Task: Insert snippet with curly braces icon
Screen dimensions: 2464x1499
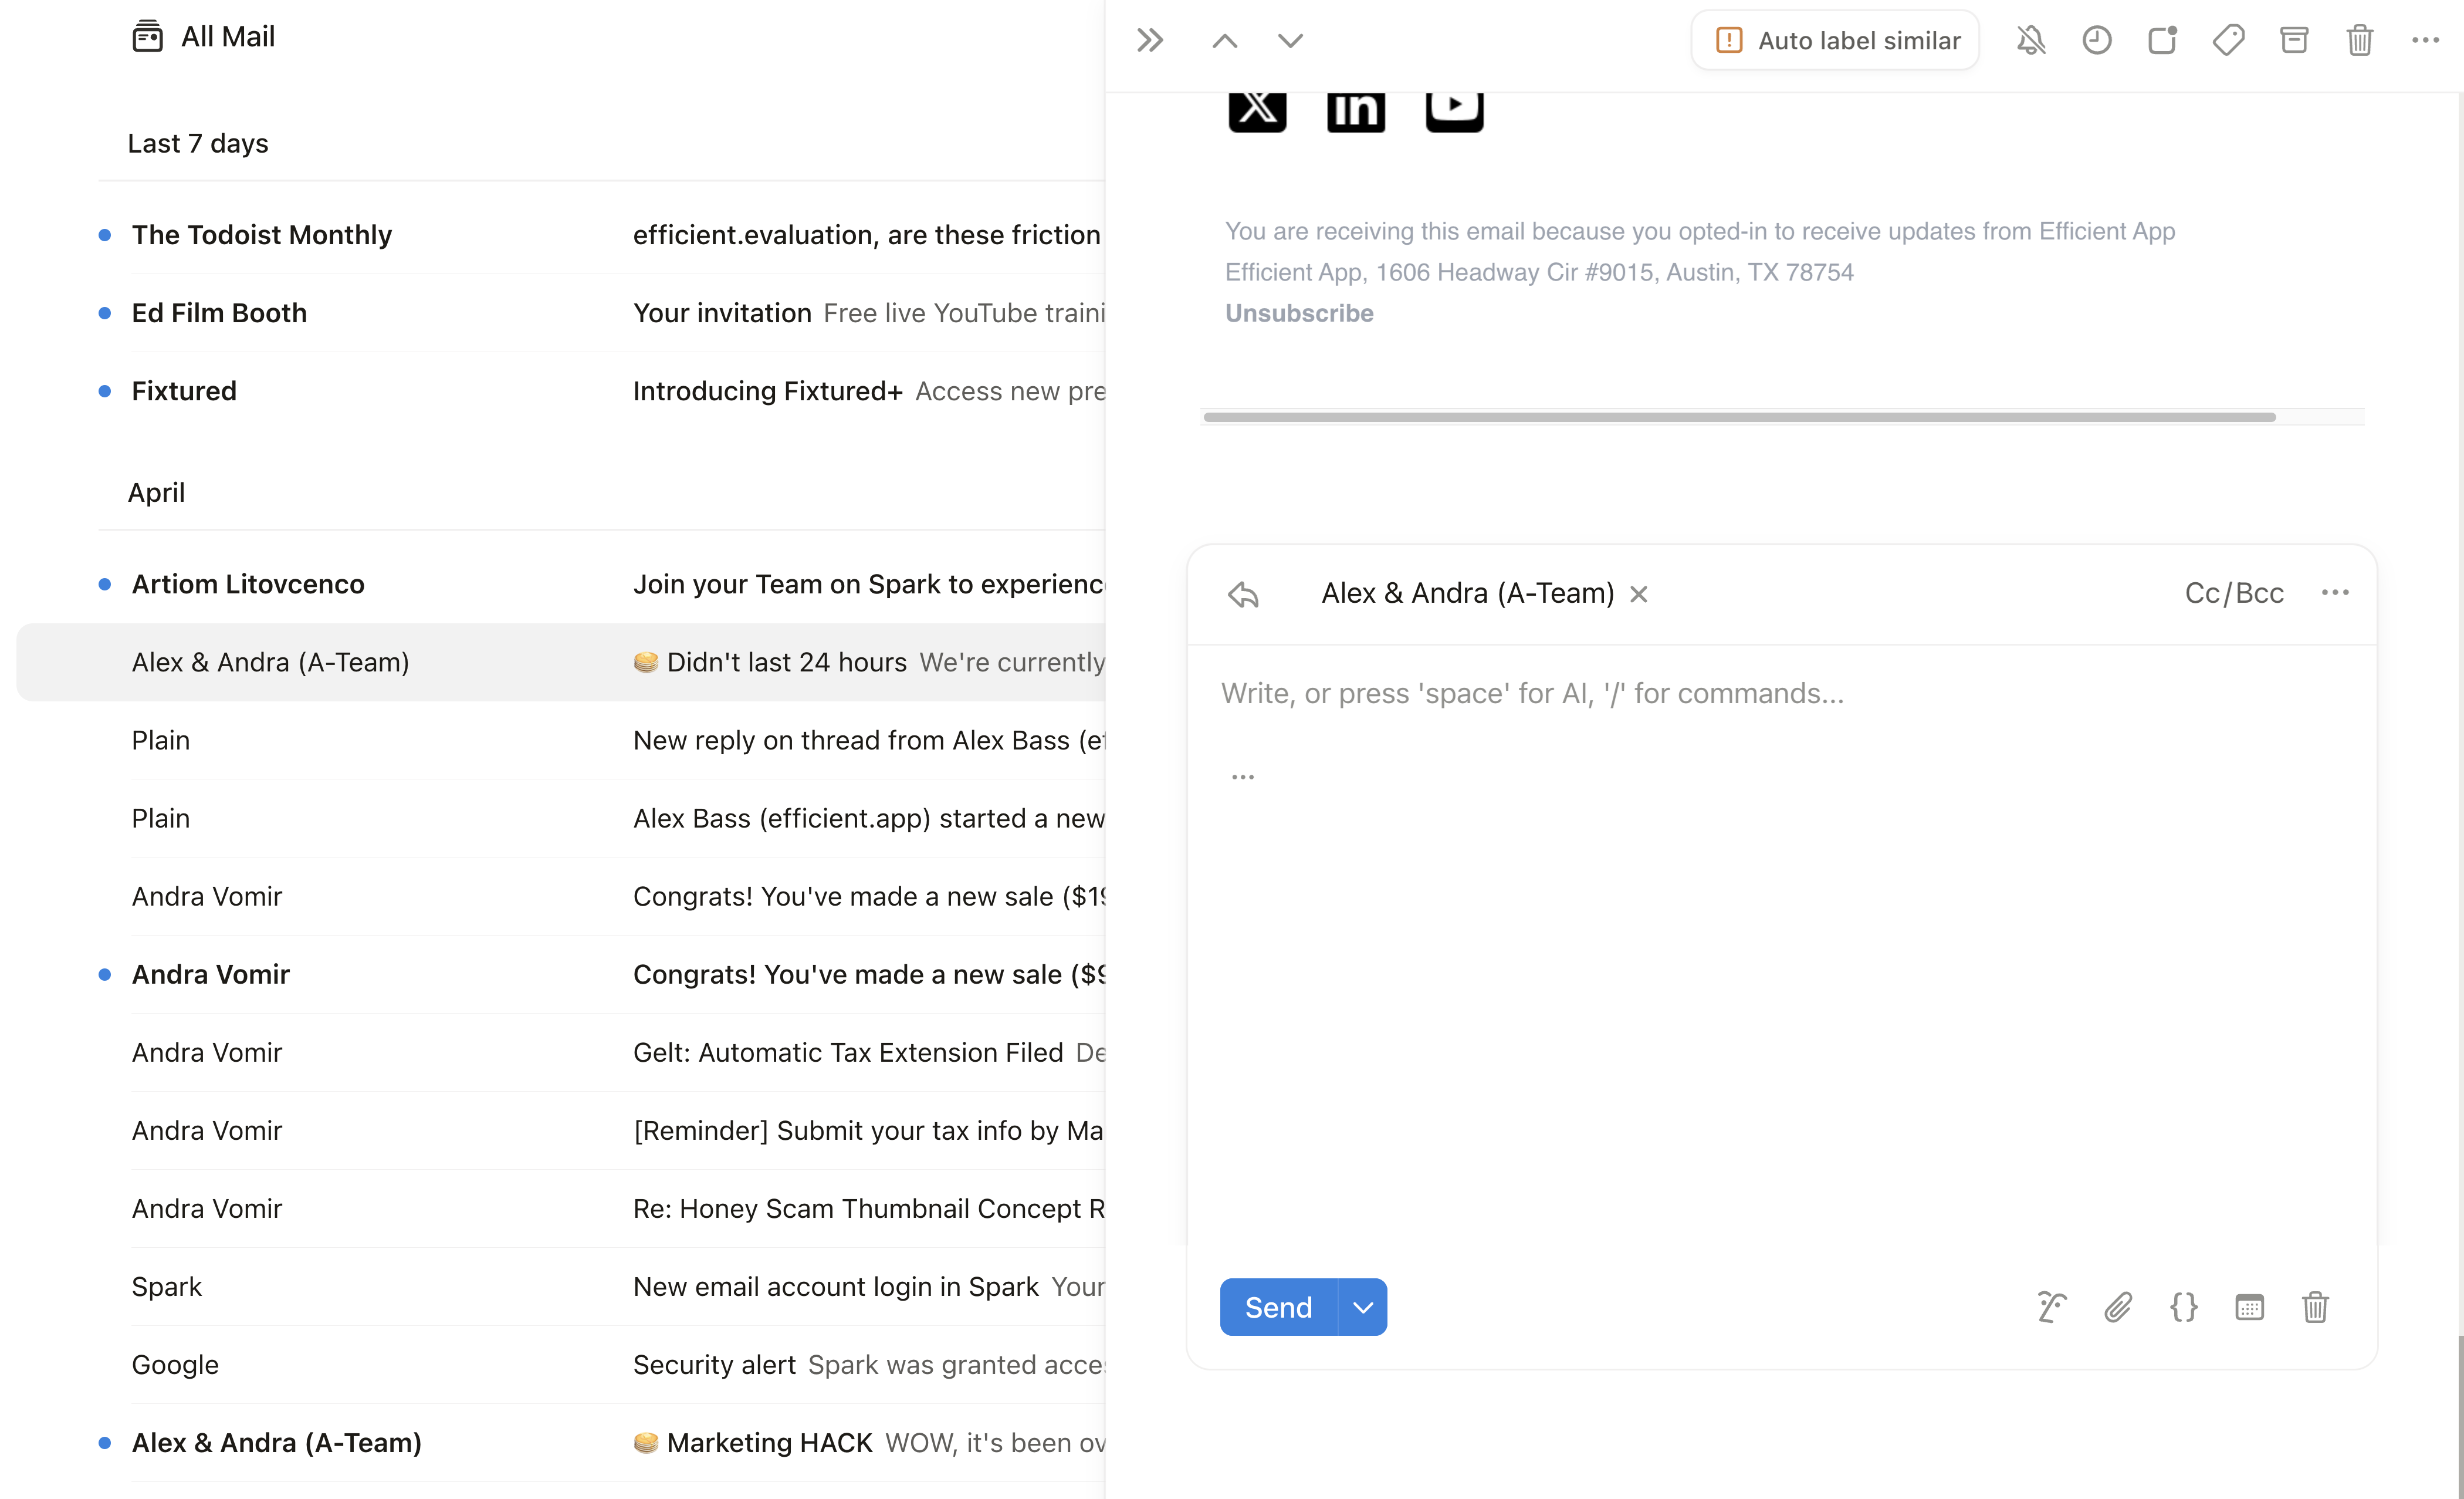Action: pos(2184,1307)
